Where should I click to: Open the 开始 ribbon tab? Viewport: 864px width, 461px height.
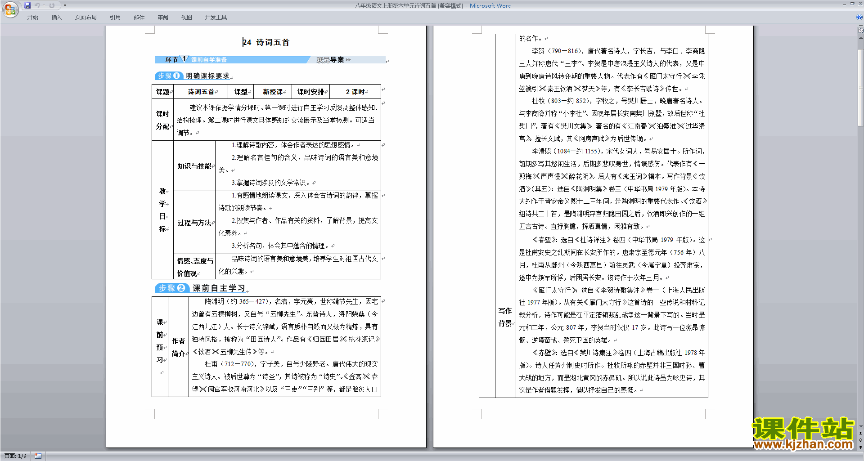click(33, 18)
